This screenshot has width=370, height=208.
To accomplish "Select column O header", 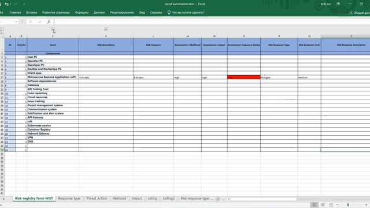I will [244, 36].
